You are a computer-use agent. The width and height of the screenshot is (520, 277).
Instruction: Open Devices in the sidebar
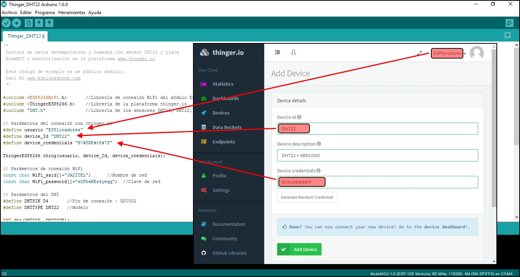pos(221,113)
